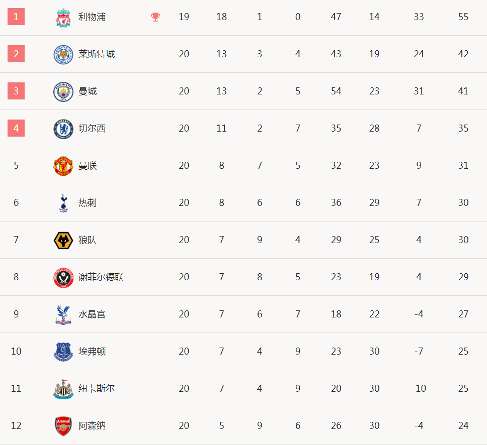The width and height of the screenshot is (487, 445).
Task: Open the 莱斯特城 team link
Action: [97, 54]
